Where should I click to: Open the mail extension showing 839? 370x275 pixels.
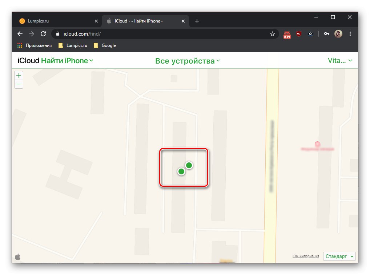click(287, 35)
